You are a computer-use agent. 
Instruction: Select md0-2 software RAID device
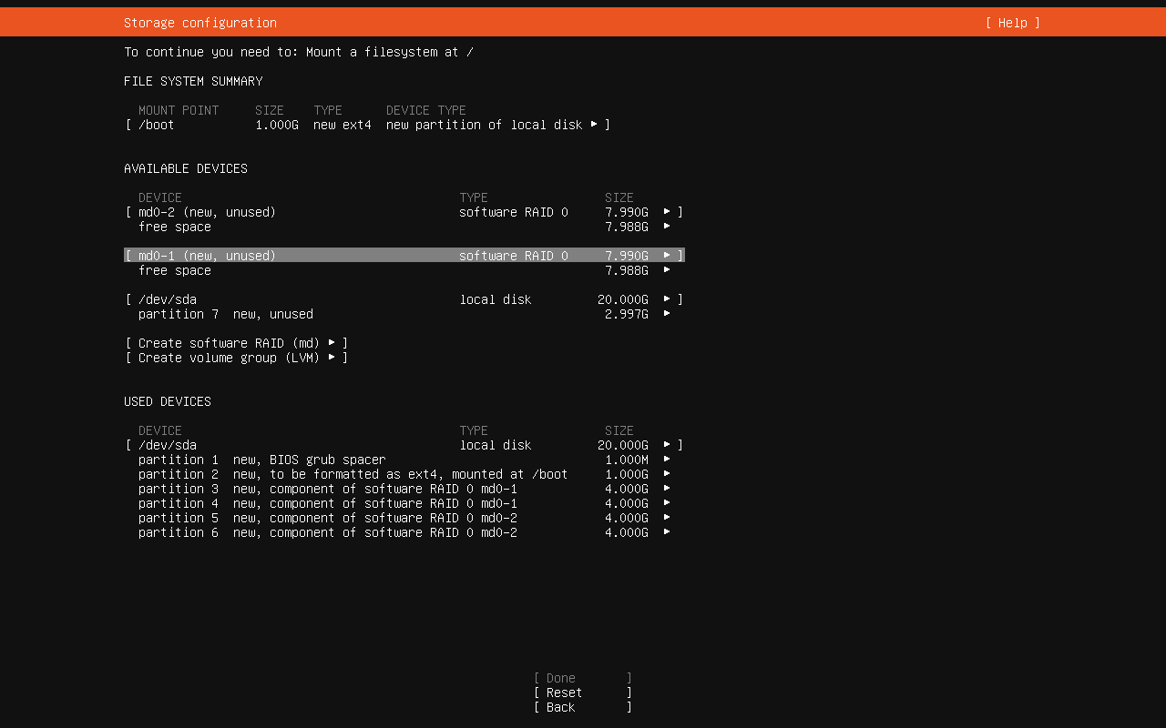pyautogui.click(x=207, y=212)
